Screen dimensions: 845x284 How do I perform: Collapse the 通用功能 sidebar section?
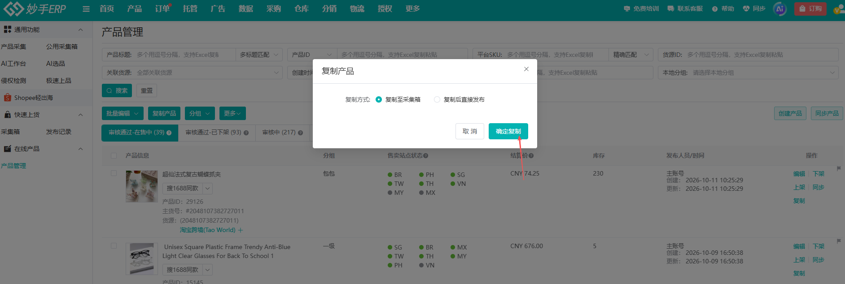pyautogui.click(x=81, y=30)
